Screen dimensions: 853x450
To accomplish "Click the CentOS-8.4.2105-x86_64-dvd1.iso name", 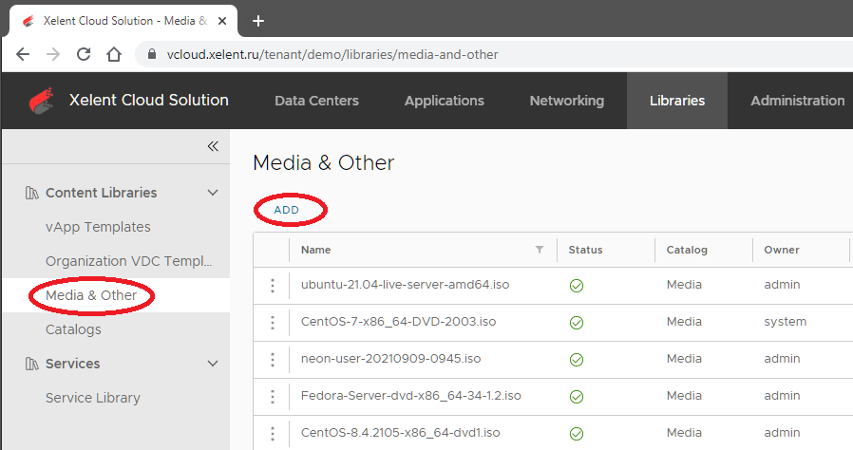I will tap(401, 432).
